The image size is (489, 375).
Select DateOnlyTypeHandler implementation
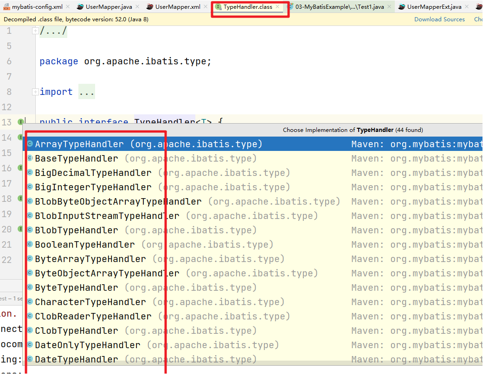pos(252,345)
